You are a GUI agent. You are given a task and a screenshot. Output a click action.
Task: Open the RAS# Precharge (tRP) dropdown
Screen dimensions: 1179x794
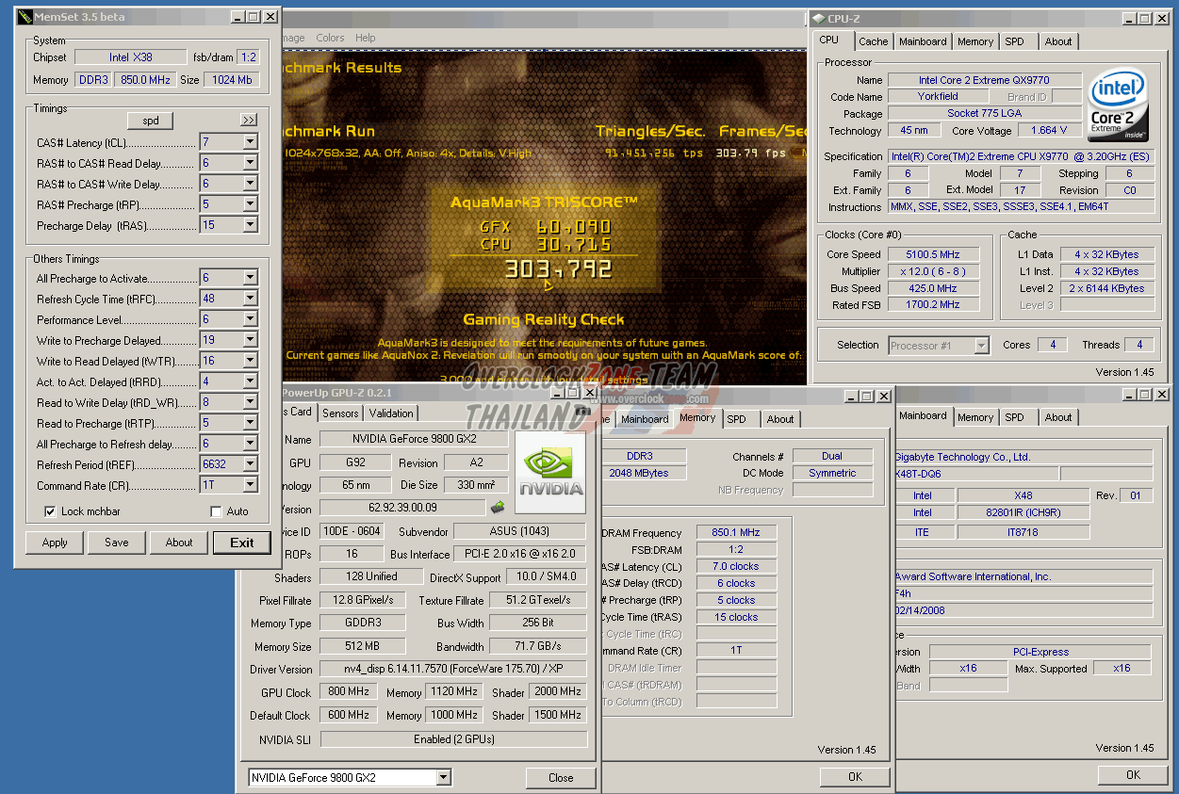[x=250, y=204]
